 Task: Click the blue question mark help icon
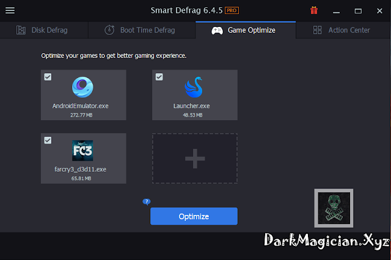[147, 201]
